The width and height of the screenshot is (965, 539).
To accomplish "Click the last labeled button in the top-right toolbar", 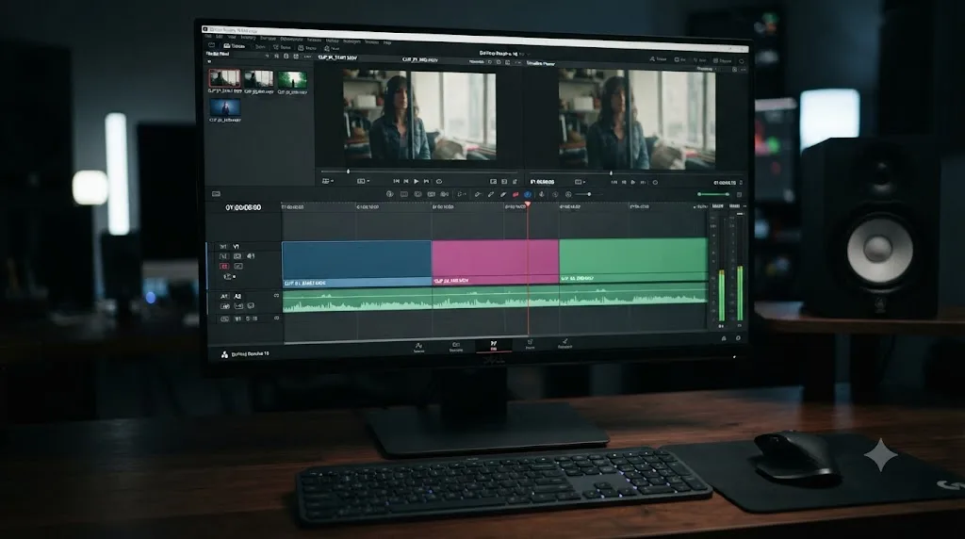I will (723, 60).
